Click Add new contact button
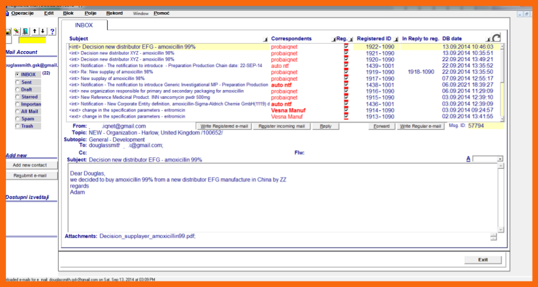 coord(30,165)
